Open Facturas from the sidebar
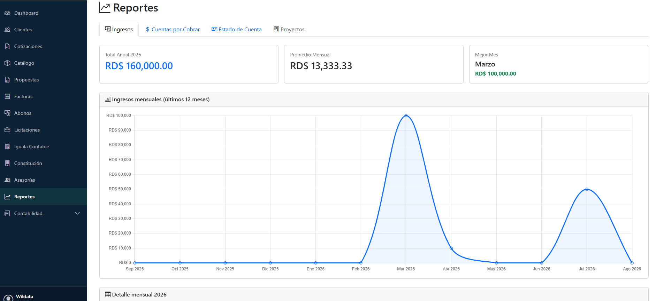Image resolution: width=656 pixels, height=301 pixels. [x=44, y=96]
